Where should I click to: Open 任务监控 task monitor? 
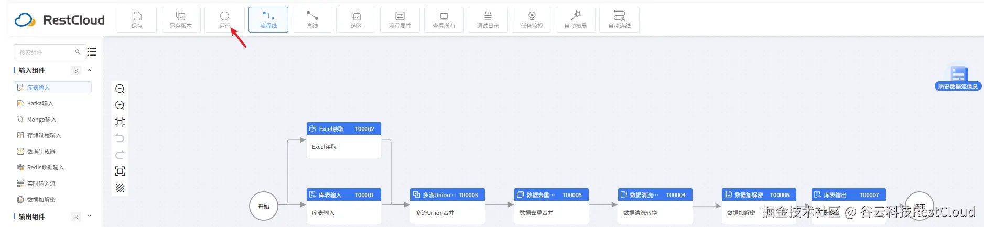click(x=532, y=19)
